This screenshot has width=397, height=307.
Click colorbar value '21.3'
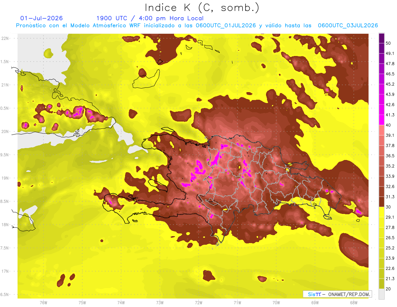390,279
